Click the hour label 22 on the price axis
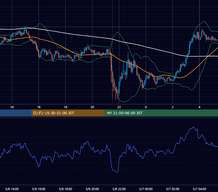 (119, 107)
